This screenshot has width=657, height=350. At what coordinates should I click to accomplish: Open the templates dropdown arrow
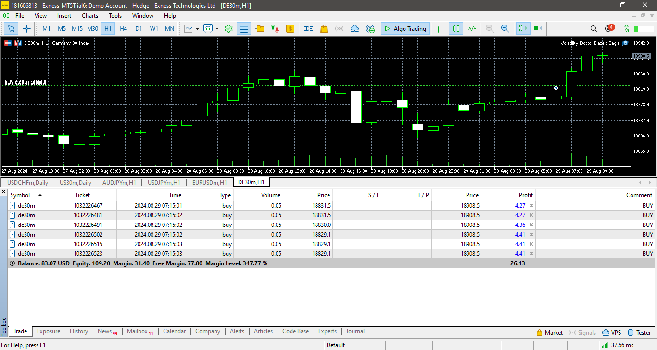tap(217, 29)
